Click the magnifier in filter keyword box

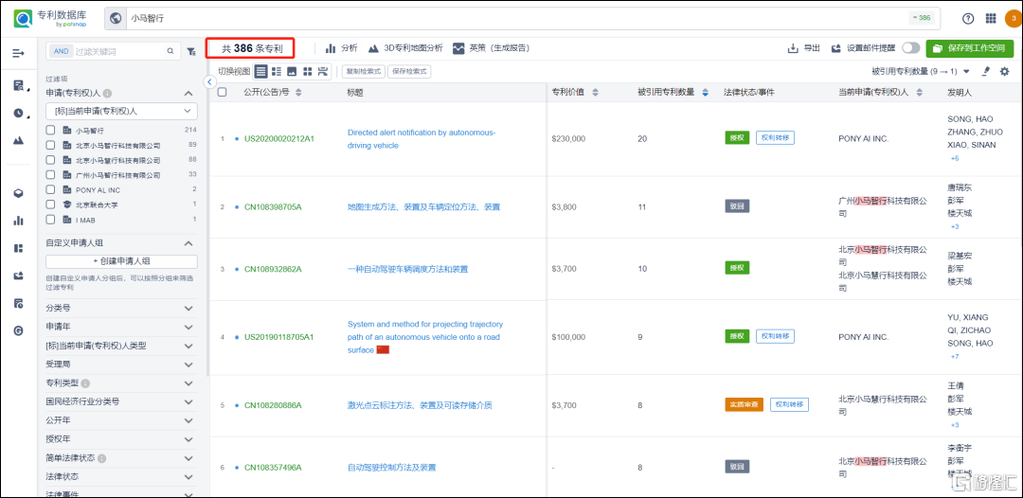170,51
